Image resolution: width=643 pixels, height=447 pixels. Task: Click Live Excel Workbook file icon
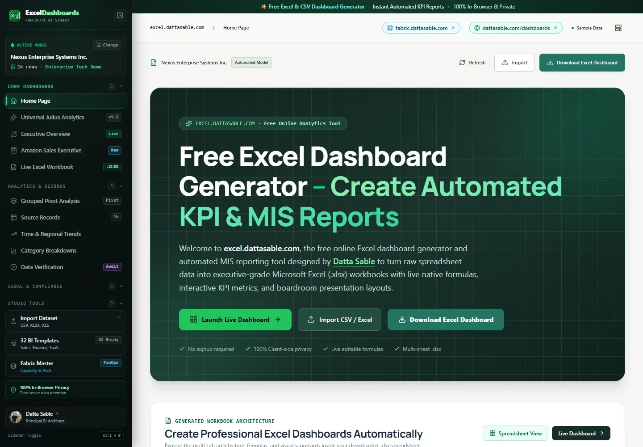[x=13, y=167]
